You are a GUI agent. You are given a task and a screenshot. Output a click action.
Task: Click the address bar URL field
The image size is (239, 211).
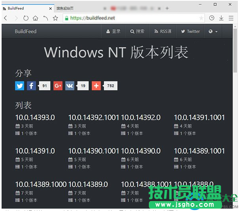[x=134, y=18]
